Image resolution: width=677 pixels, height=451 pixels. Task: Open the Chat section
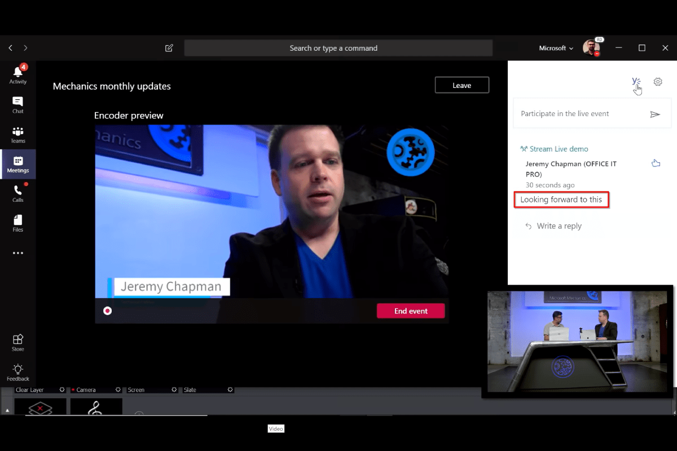[x=17, y=103]
